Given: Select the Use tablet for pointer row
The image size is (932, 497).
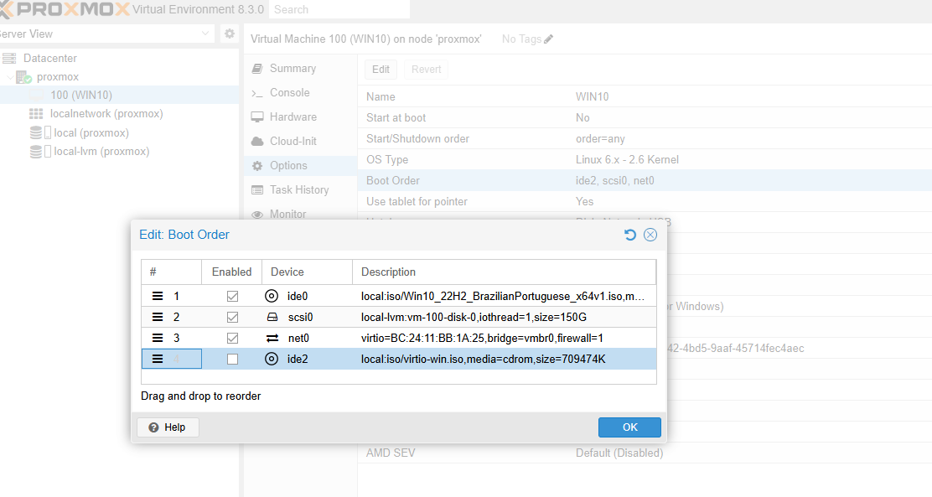Looking at the screenshot, I should [645, 201].
